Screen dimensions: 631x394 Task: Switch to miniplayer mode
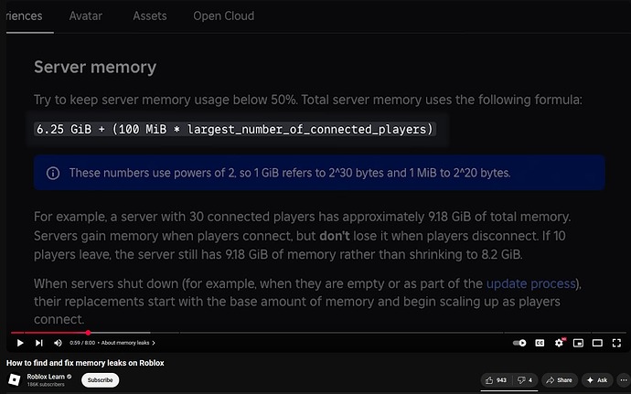(x=578, y=343)
